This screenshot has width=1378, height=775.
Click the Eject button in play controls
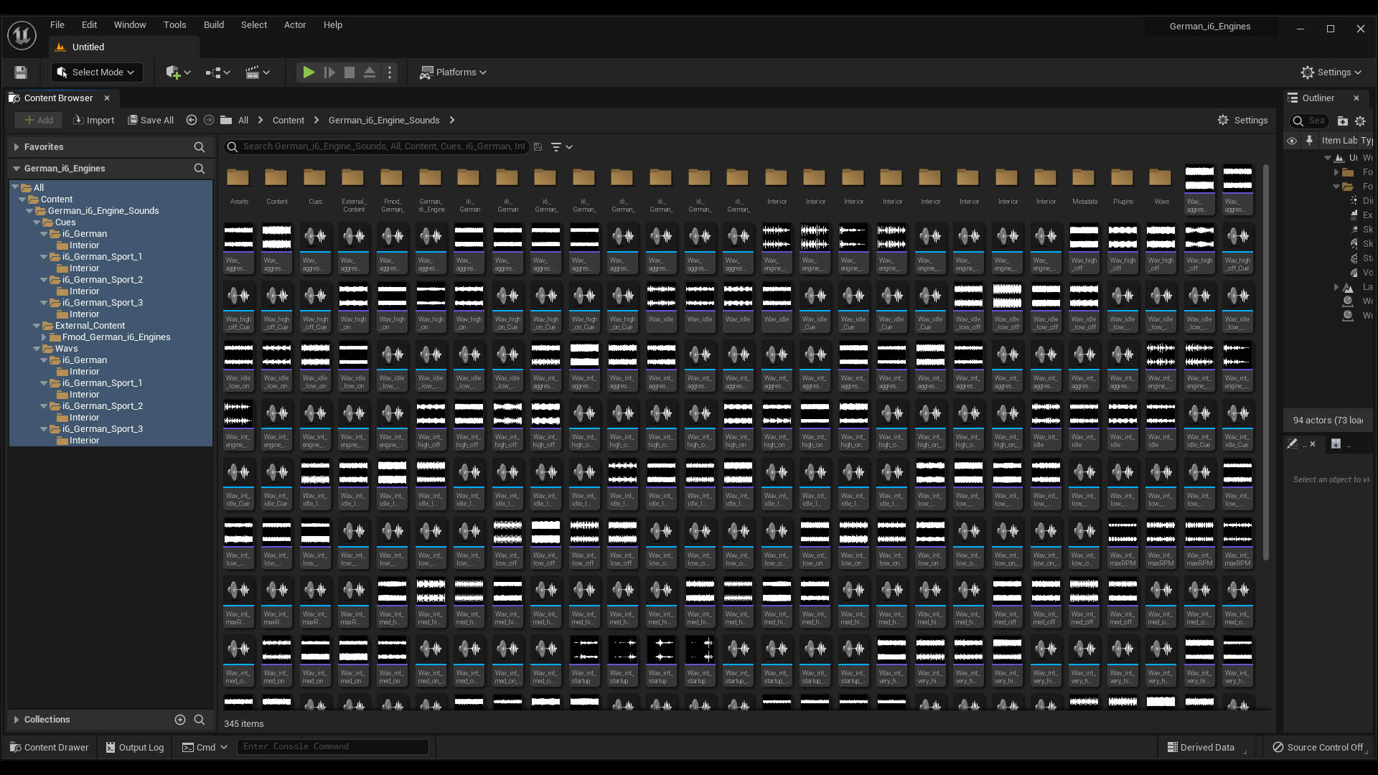[x=369, y=72]
